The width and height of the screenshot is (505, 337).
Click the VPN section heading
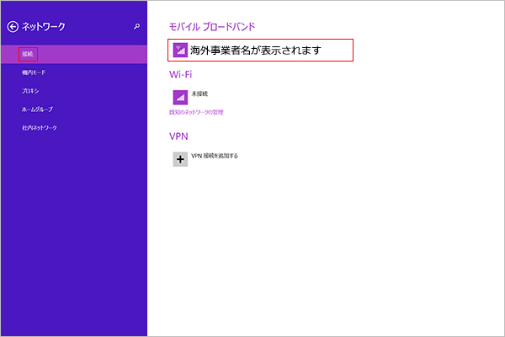tap(178, 136)
